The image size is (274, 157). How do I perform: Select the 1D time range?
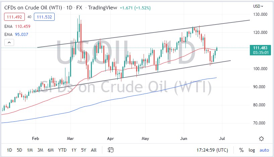(x=9, y=150)
